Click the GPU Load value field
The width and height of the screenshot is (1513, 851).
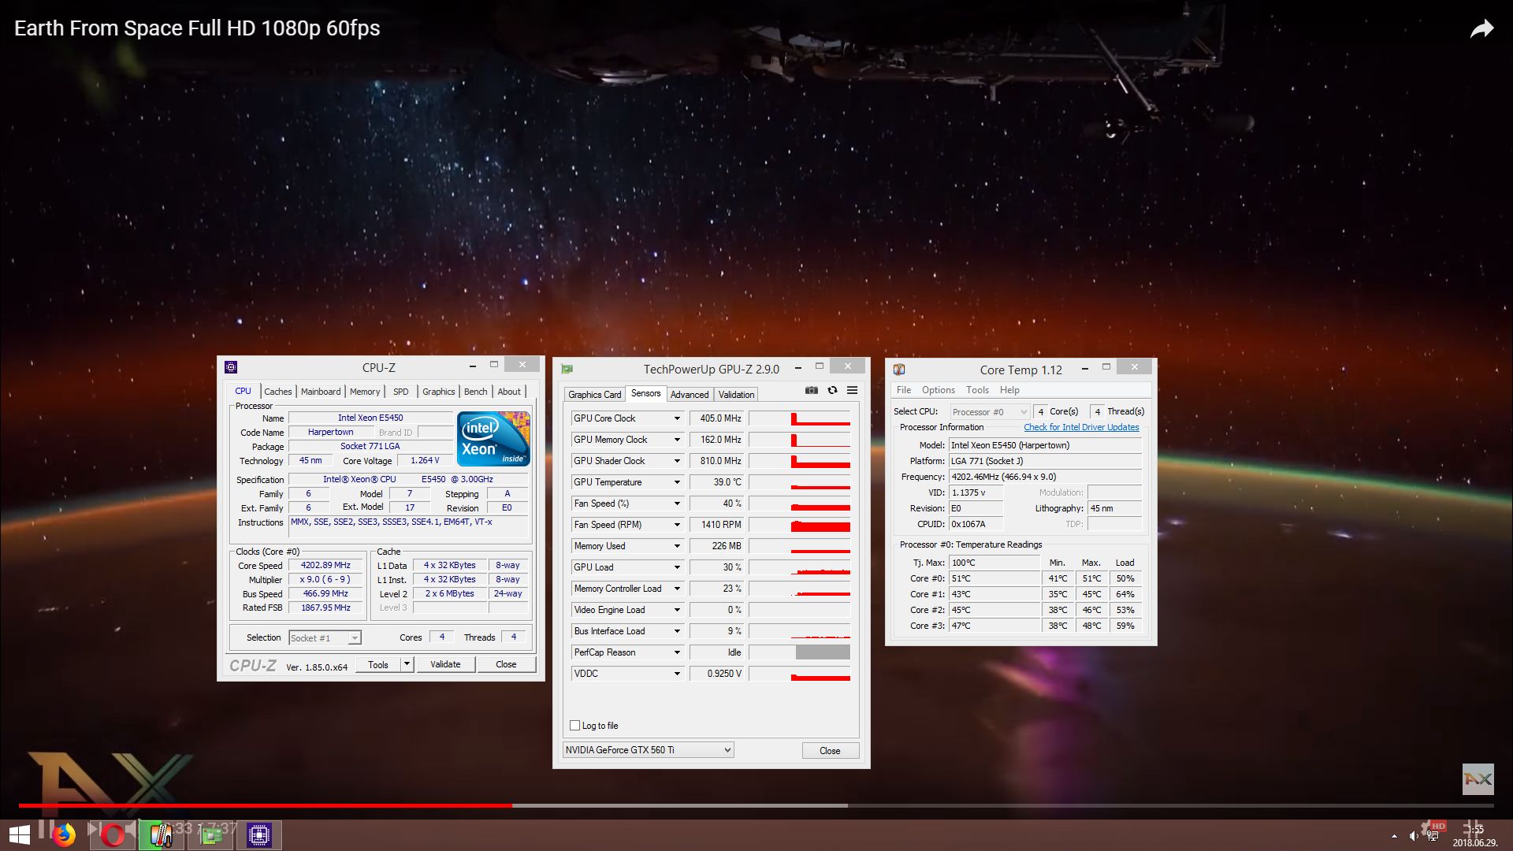717,567
